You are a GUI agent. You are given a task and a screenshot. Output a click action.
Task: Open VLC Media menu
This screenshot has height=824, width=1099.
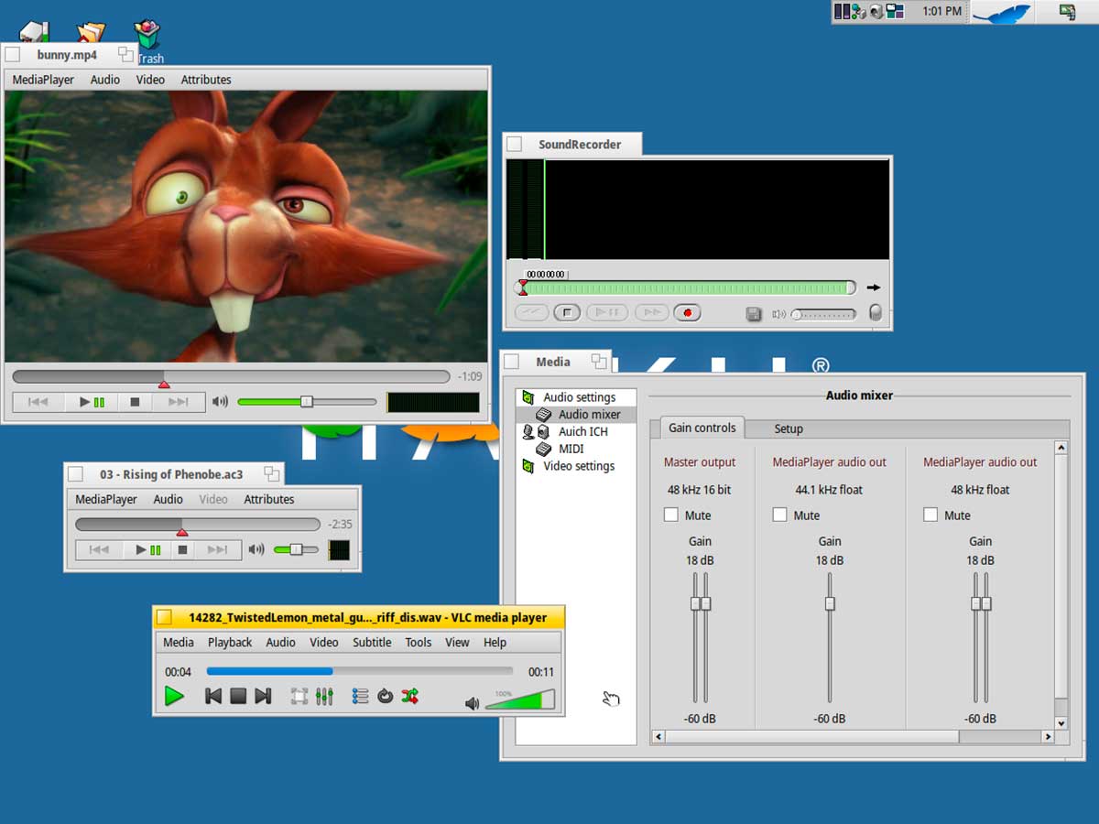(179, 643)
